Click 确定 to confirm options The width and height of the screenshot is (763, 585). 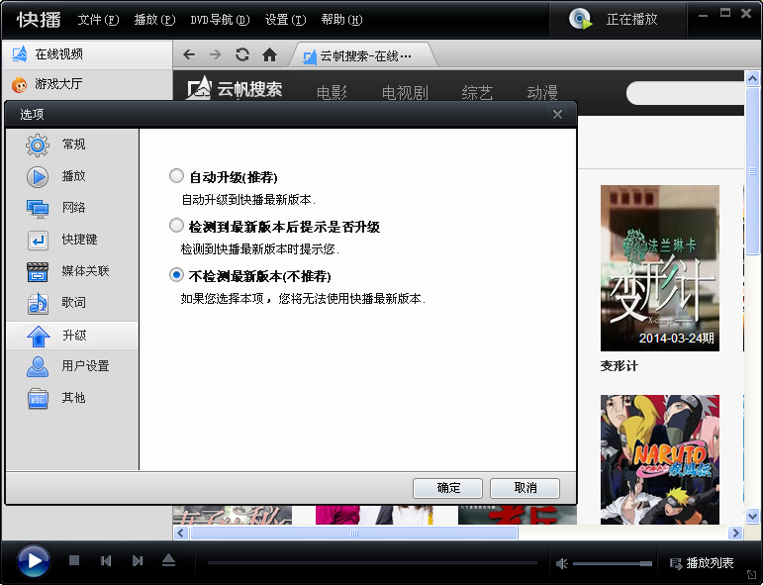[448, 488]
